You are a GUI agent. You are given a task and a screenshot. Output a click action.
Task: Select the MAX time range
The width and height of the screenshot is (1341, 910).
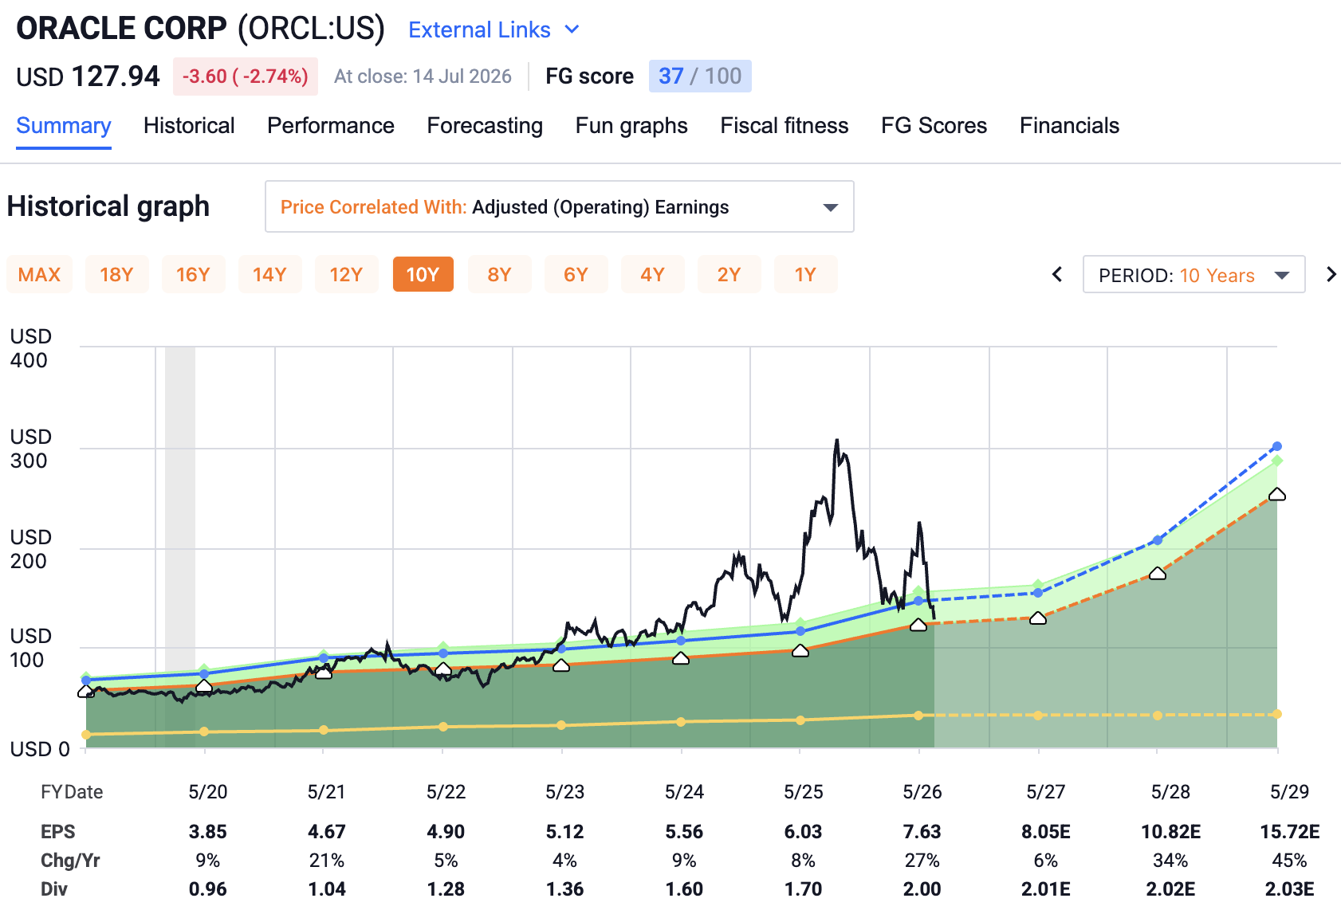[x=40, y=274]
